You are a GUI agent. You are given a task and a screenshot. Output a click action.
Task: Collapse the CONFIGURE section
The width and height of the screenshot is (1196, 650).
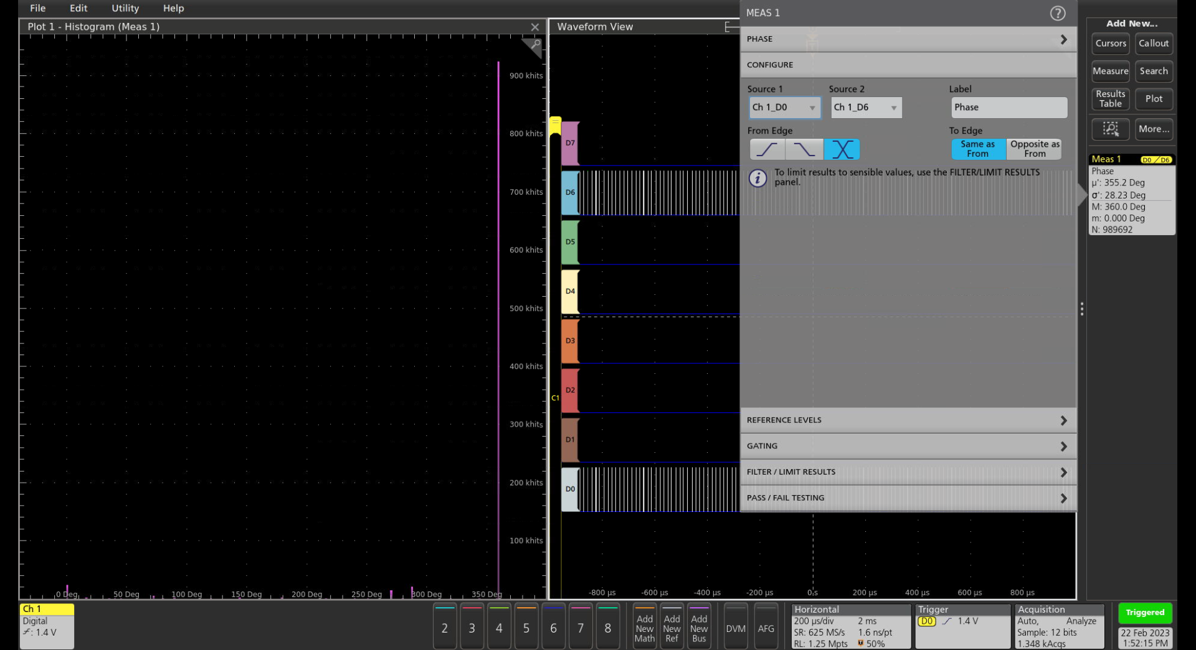coord(908,65)
